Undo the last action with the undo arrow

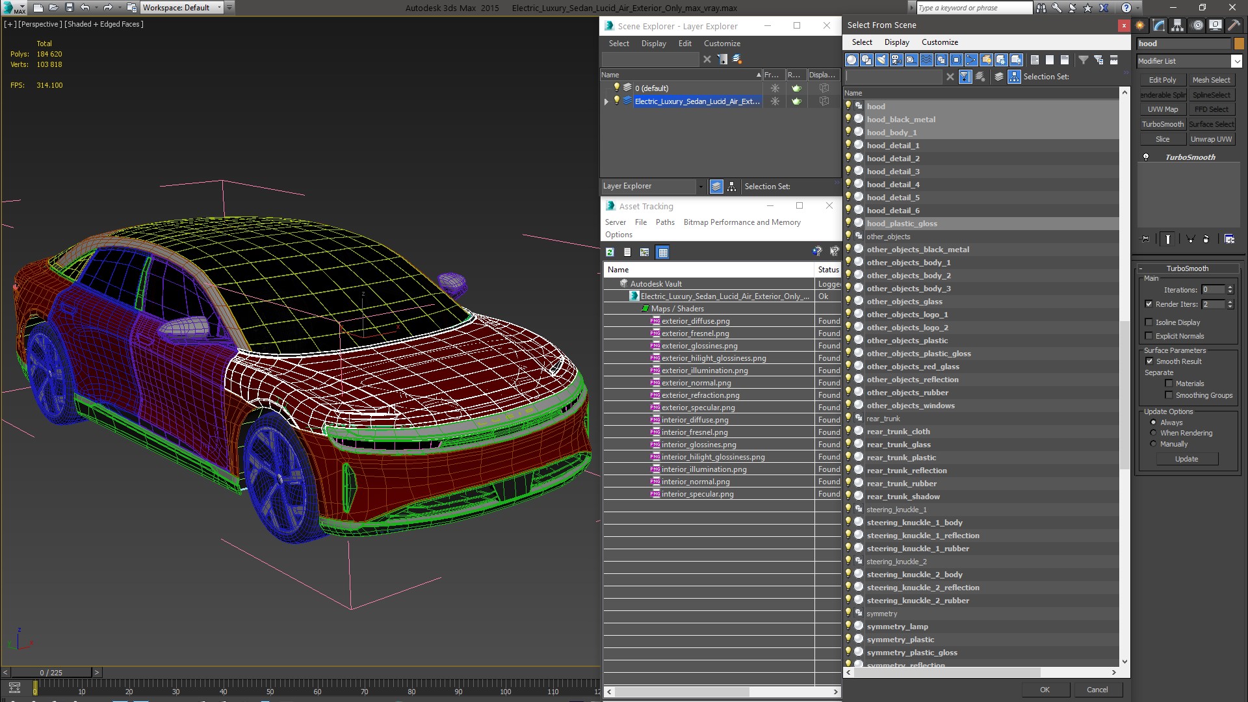pos(84,8)
